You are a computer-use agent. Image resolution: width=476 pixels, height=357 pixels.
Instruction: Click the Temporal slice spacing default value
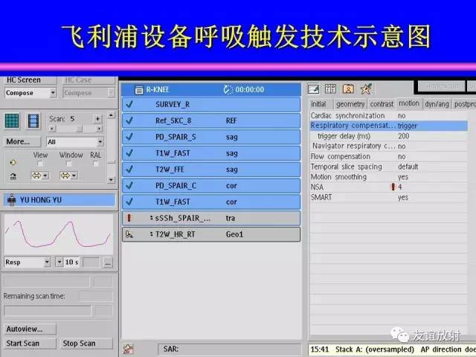pyautogui.click(x=408, y=167)
